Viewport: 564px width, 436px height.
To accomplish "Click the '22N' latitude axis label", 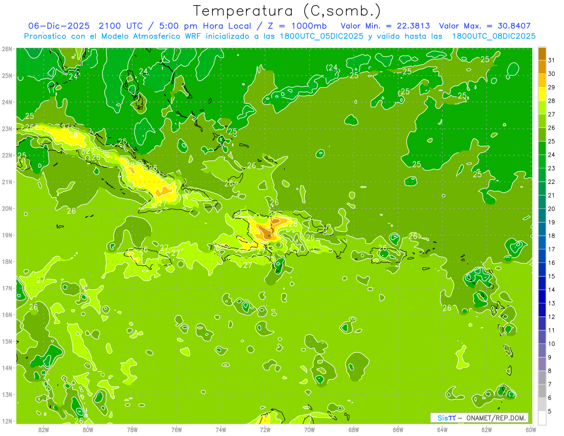I will point(7,155).
